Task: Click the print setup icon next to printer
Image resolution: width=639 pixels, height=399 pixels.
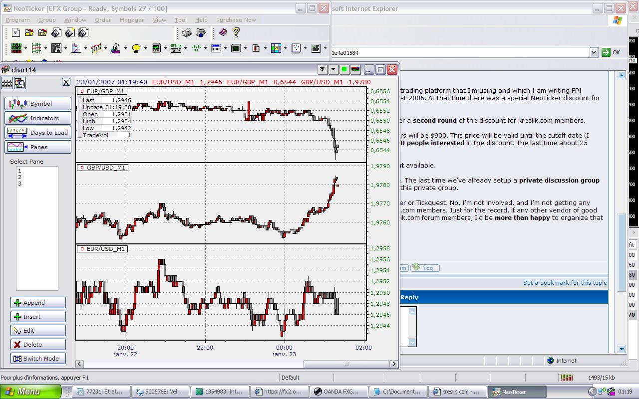Action: tap(200, 32)
